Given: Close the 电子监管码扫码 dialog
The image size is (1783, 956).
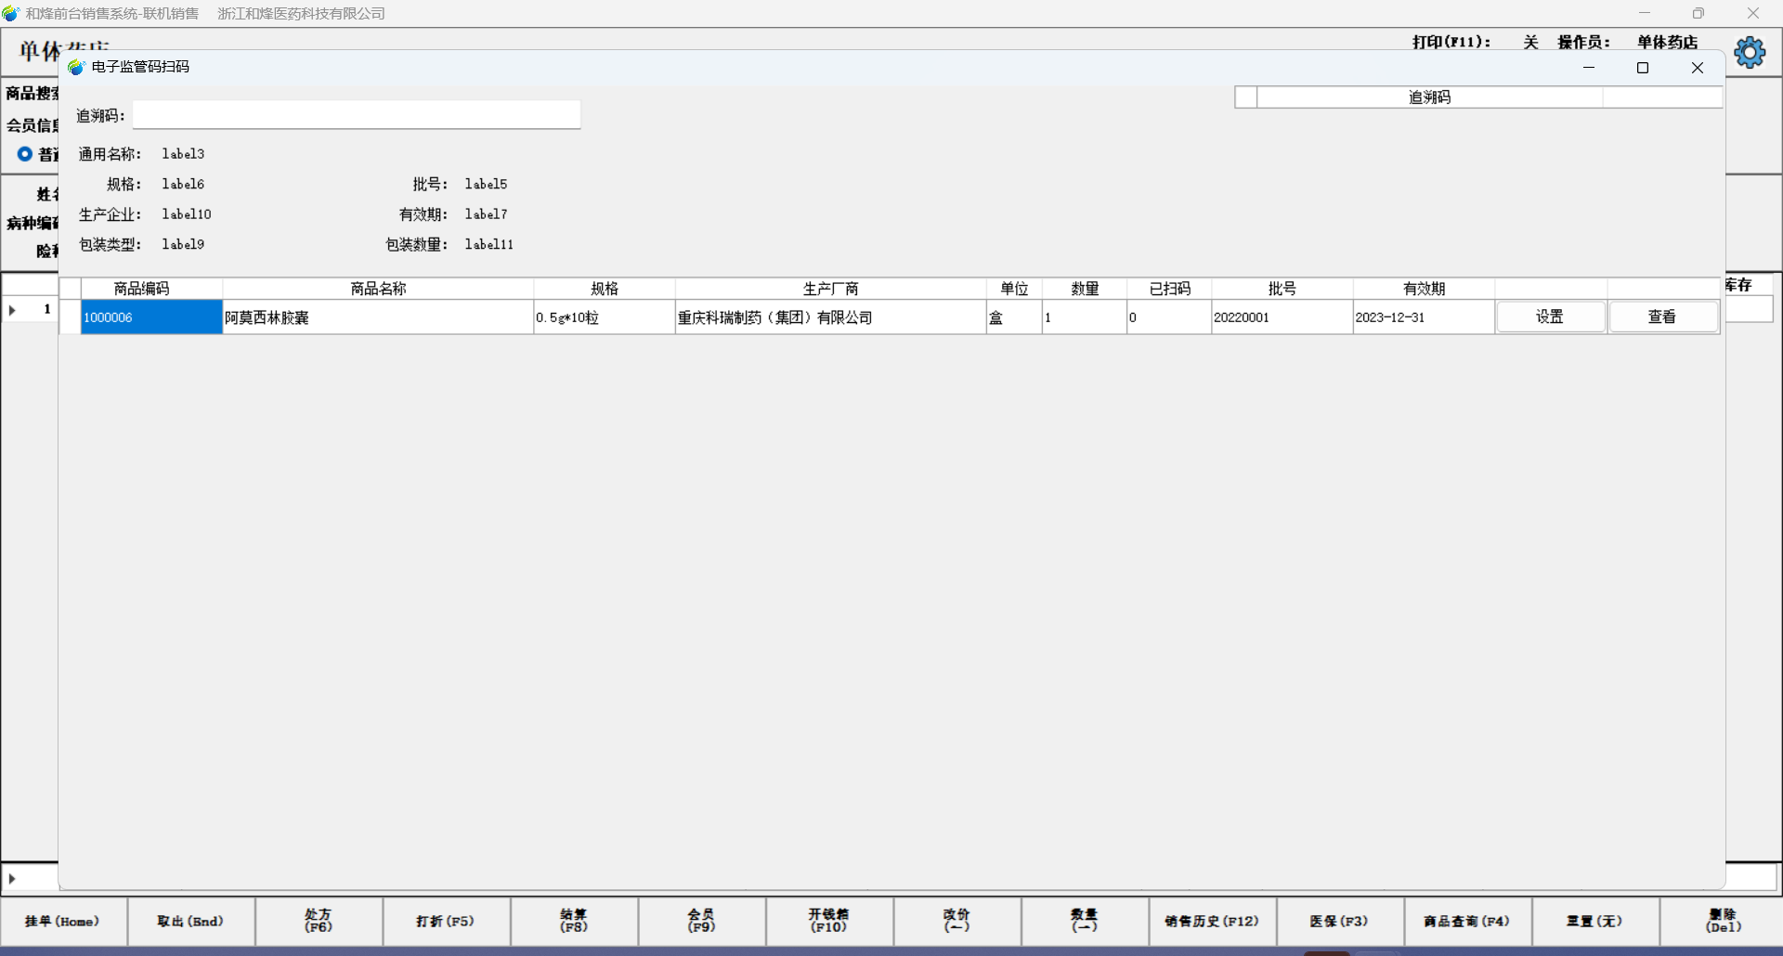Looking at the screenshot, I should (1697, 68).
